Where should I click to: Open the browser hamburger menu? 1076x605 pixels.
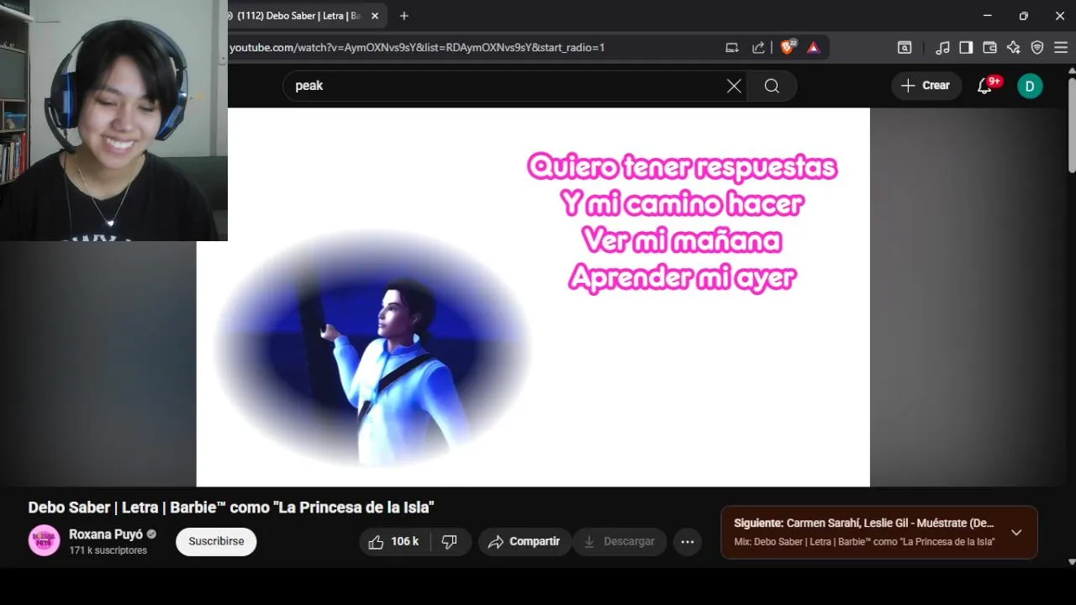tap(1061, 48)
